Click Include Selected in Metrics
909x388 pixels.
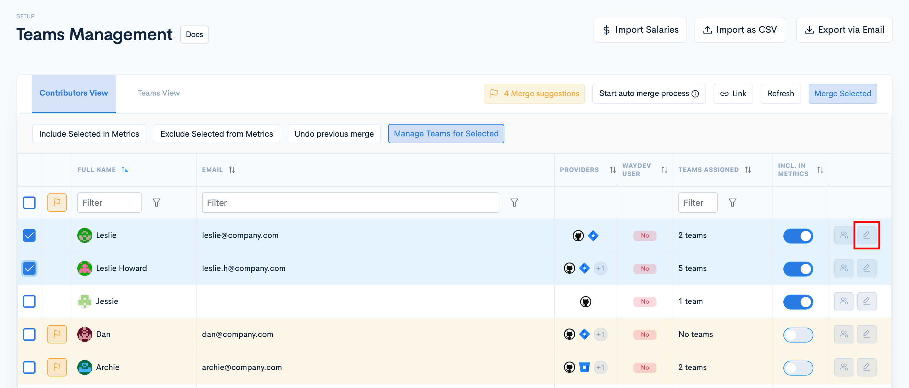click(89, 134)
